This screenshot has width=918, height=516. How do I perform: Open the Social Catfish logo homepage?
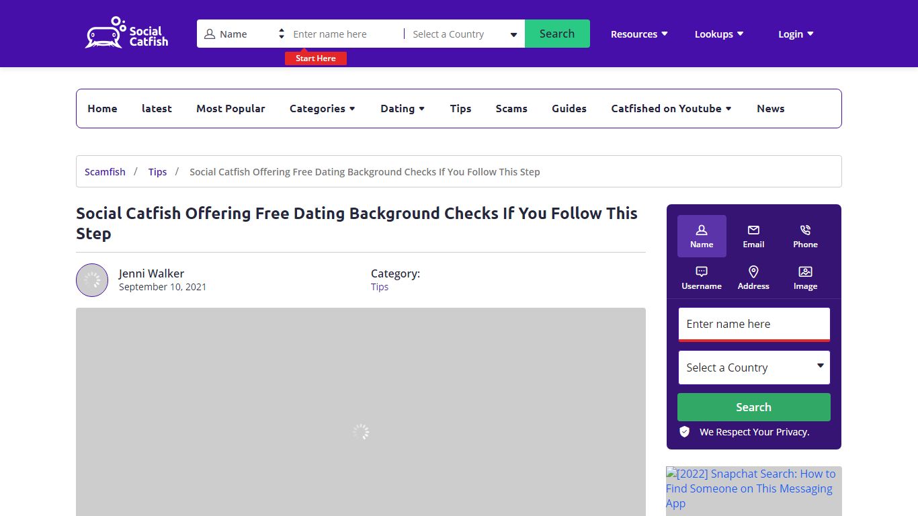pos(126,33)
